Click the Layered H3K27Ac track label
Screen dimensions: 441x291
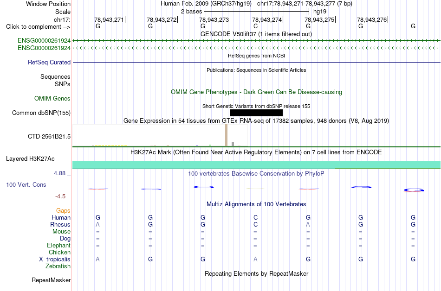(x=30, y=159)
